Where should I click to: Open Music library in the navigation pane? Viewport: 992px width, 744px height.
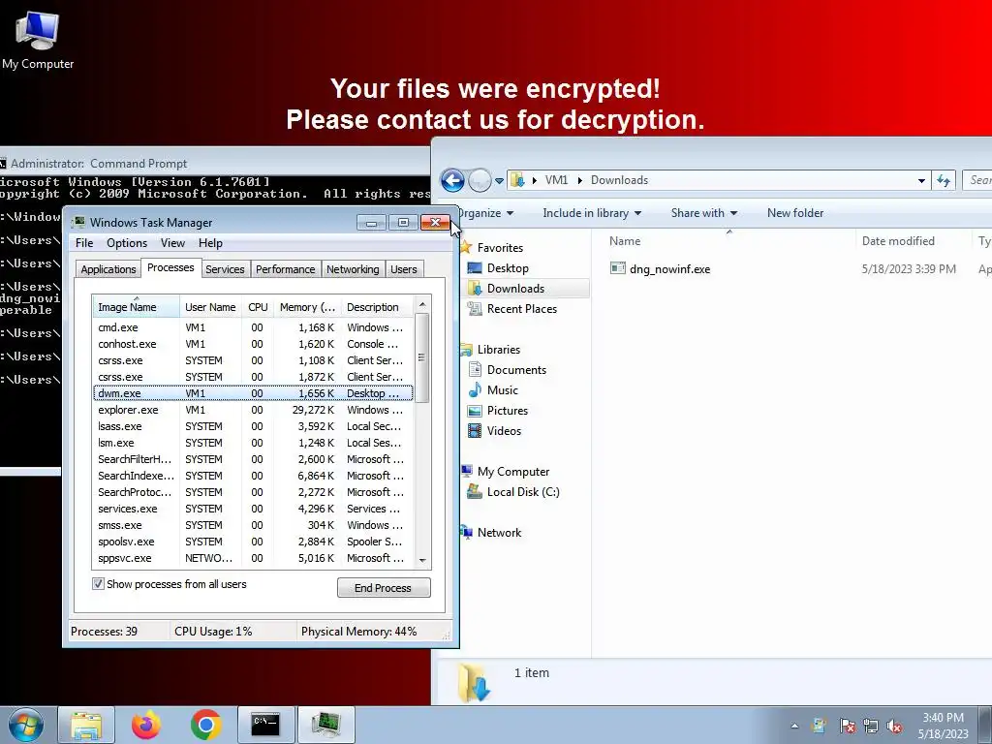pos(503,390)
